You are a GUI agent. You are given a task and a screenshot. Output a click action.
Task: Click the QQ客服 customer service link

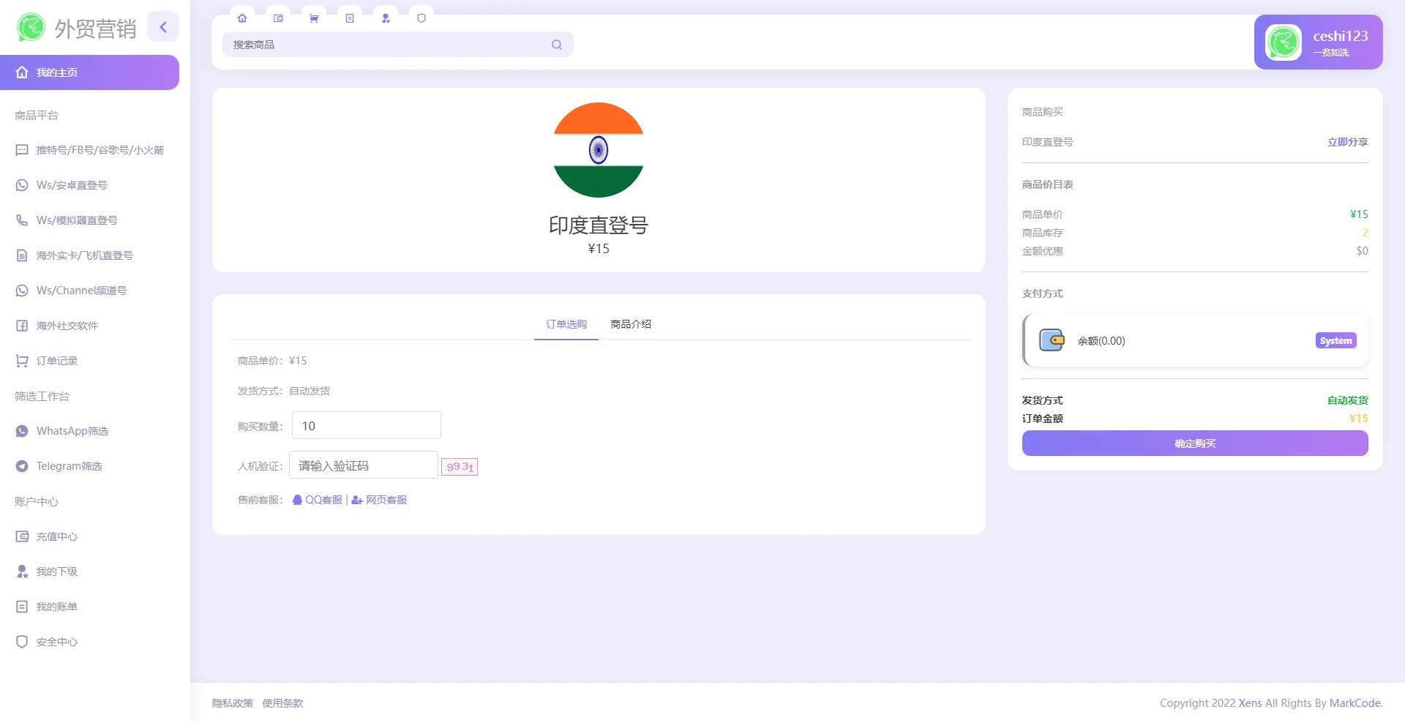pos(317,500)
